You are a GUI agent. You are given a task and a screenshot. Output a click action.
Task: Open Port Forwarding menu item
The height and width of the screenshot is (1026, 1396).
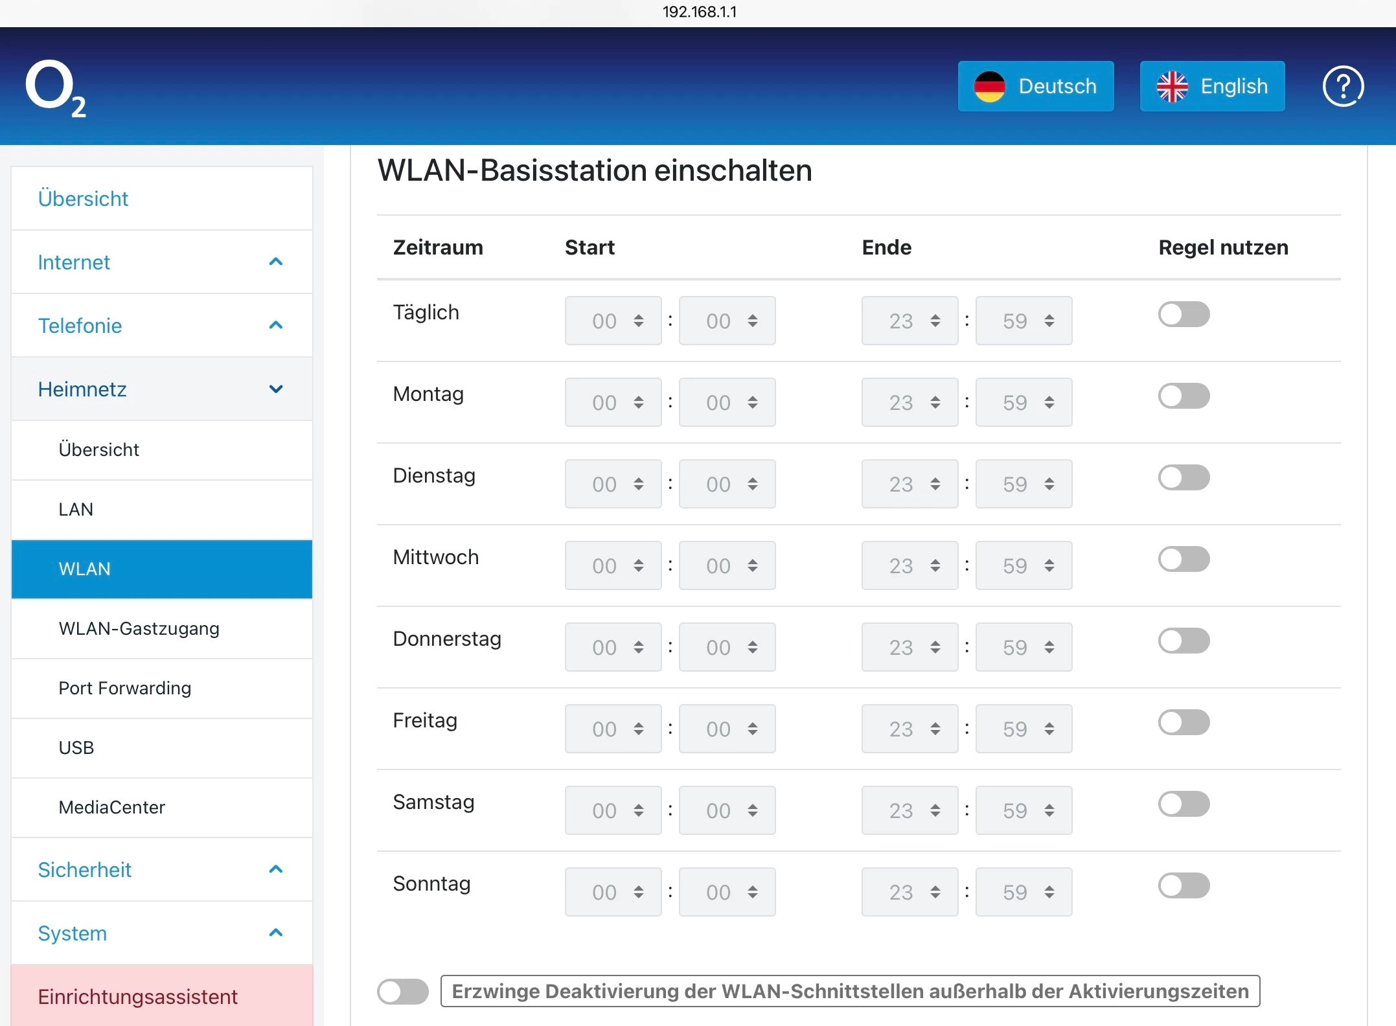pyautogui.click(x=124, y=688)
